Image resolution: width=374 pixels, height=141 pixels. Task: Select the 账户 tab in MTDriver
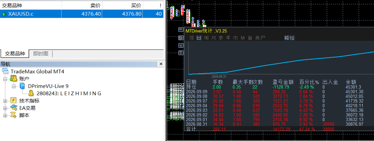[x=260, y=38]
